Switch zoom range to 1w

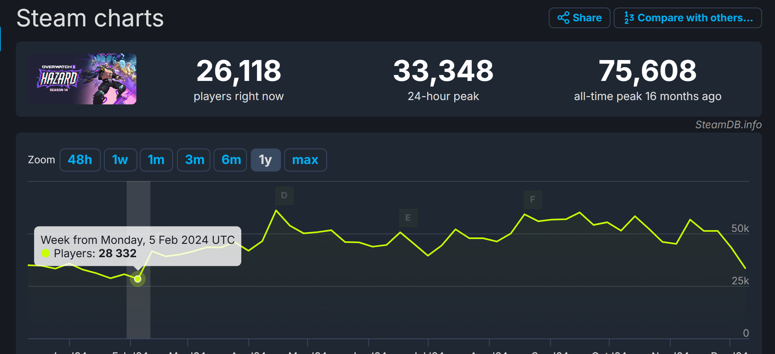point(120,160)
